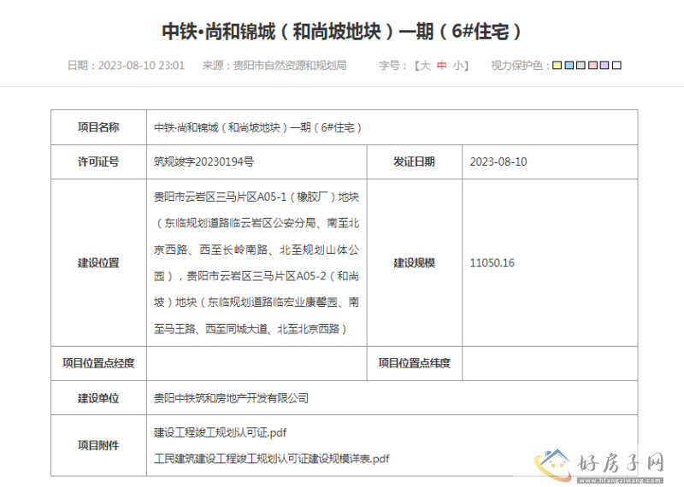Set font size to 大 (large)
This screenshot has width=684, height=487.
click(x=425, y=66)
